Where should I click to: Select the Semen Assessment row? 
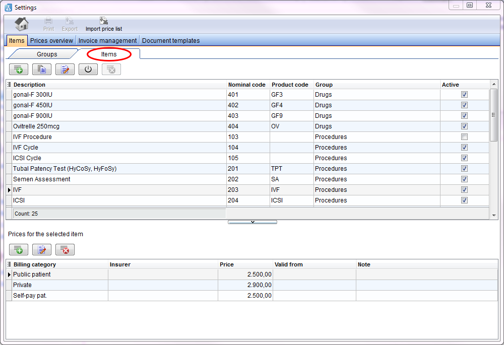pos(247,179)
